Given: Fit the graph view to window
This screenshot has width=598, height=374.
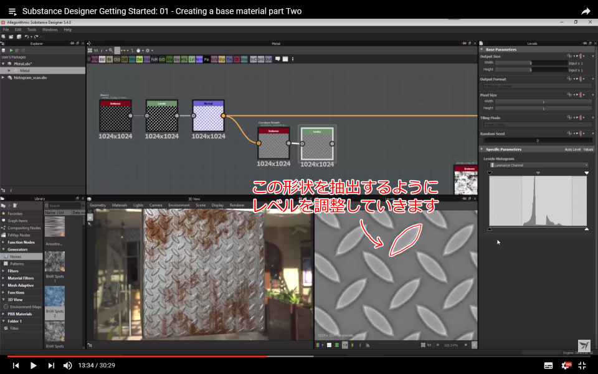Looking at the screenshot, I should click(90, 50).
